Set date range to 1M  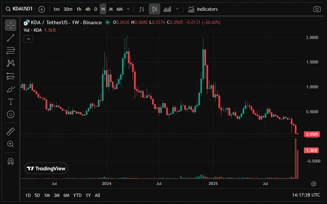click(x=47, y=195)
